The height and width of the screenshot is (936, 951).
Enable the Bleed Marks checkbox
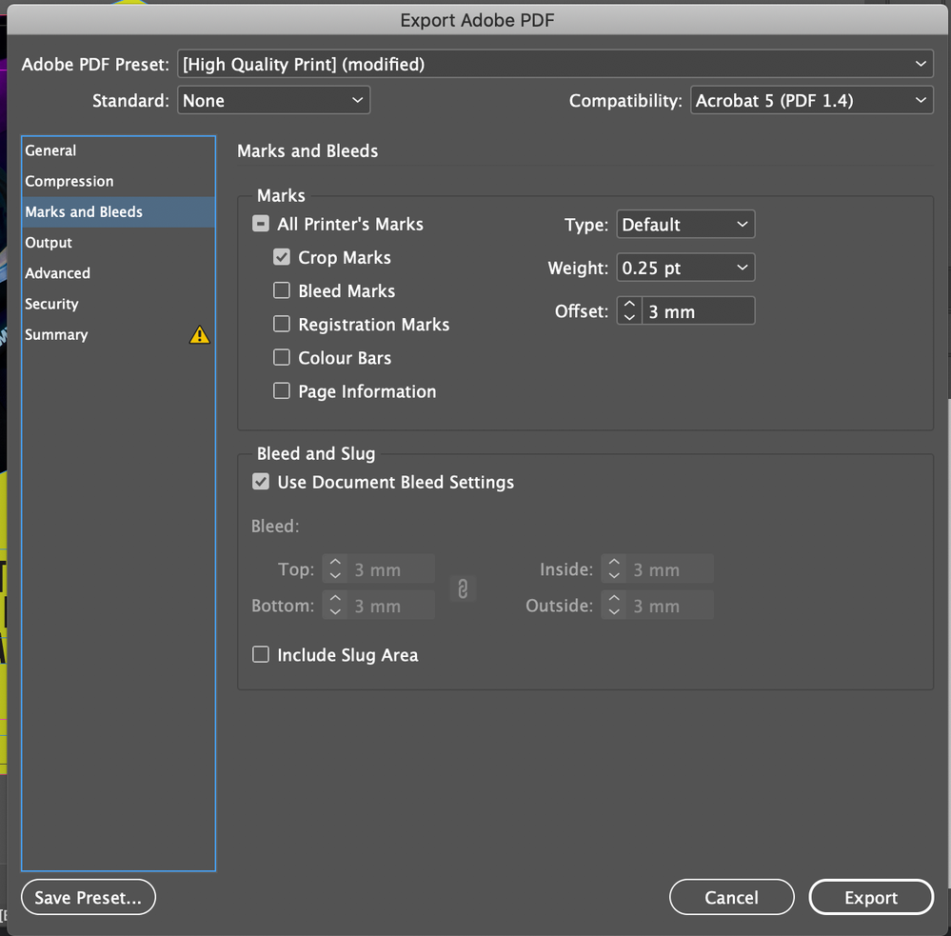click(282, 291)
